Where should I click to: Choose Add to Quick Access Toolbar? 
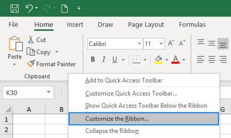(124, 80)
